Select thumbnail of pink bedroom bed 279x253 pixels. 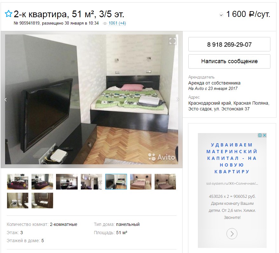pos(141,182)
